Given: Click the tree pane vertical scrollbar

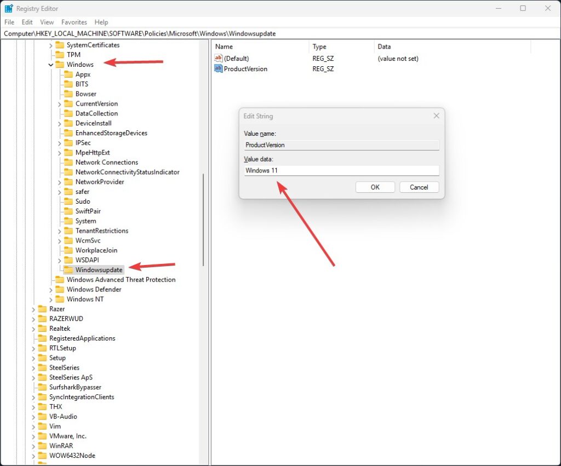Looking at the screenshot, I should pyautogui.click(x=203, y=220).
